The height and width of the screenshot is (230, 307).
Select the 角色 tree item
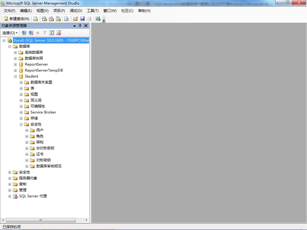coord(40,136)
